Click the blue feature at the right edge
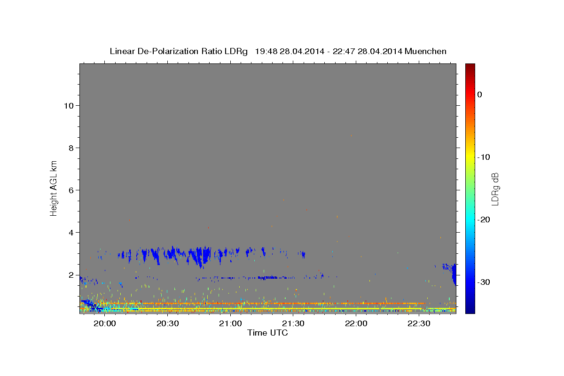The height and width of the screenshot is (376, 564). [453, 275]
